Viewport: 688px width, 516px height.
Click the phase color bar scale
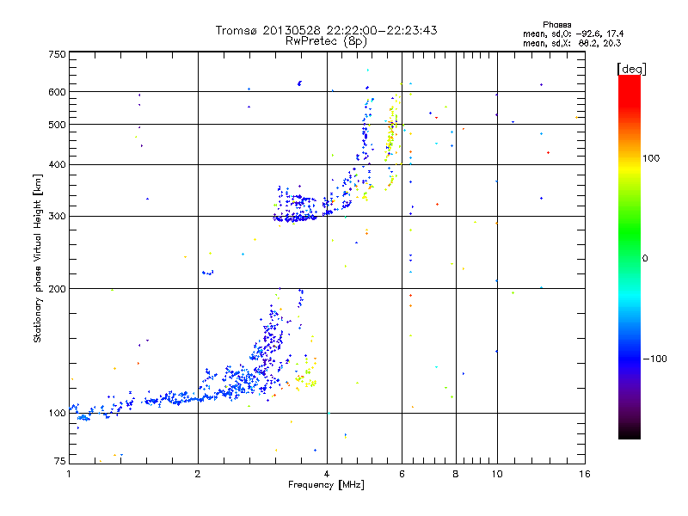630,257
